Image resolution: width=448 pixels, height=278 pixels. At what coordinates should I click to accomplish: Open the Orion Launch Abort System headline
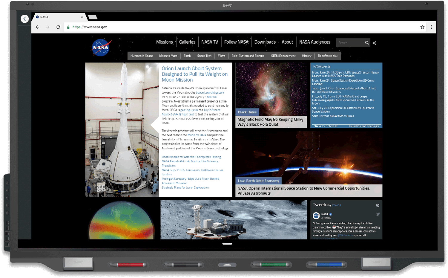point(195,74)
